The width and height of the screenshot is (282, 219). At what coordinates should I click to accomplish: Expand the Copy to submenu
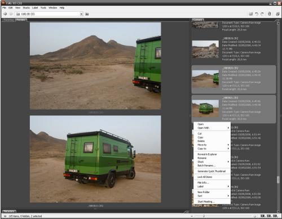[x=212, y=149]
